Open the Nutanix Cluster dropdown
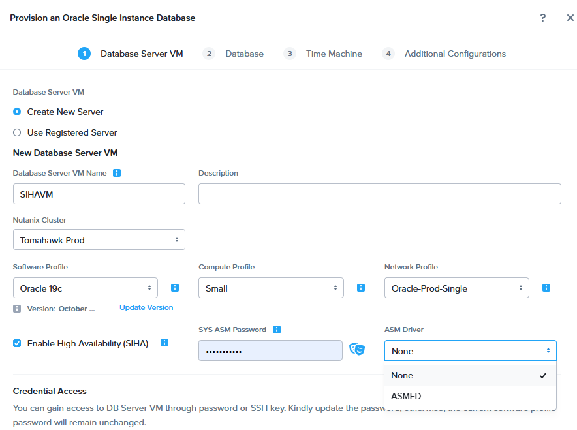The image size is (577, 430). 99,239
